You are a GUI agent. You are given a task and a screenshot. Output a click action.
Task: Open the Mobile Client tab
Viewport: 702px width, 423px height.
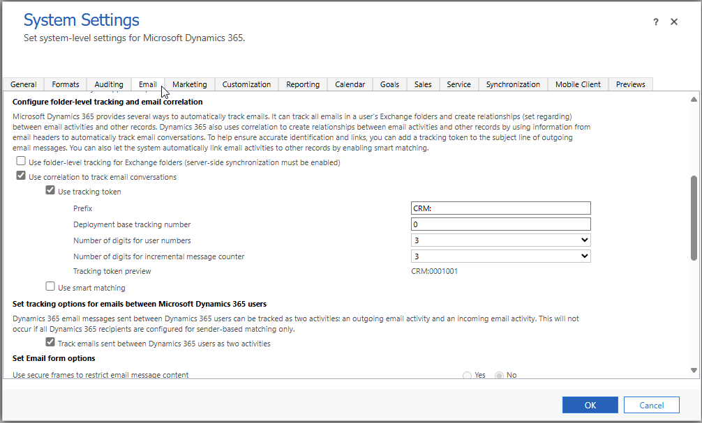tap(578, 84)
